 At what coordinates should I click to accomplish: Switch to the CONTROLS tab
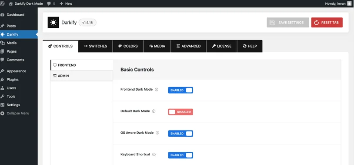(60, 46)
